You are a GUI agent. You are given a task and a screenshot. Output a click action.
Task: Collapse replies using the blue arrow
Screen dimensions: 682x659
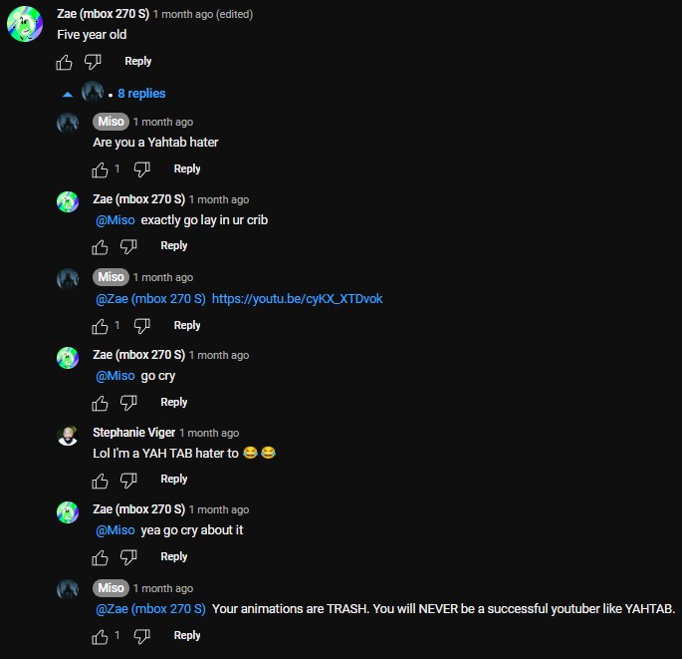(68, 94)
